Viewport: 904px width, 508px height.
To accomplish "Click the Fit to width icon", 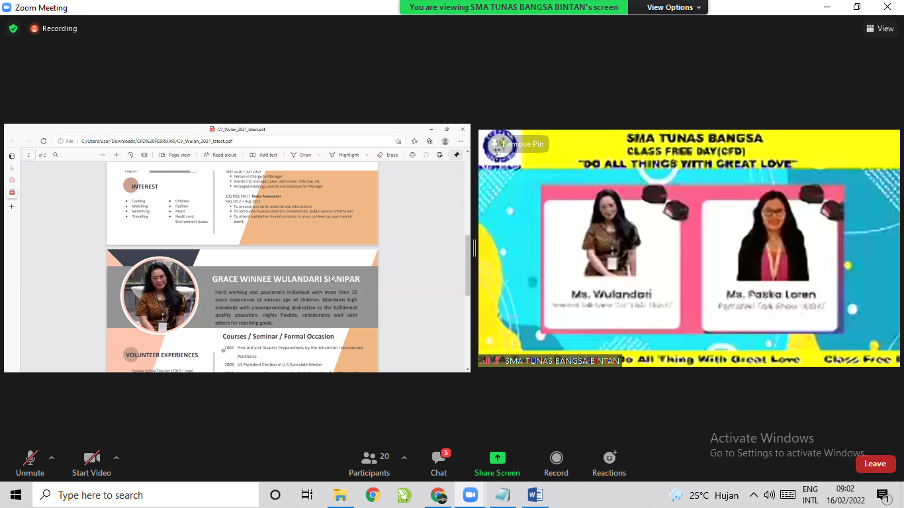I will pos(144,155).
